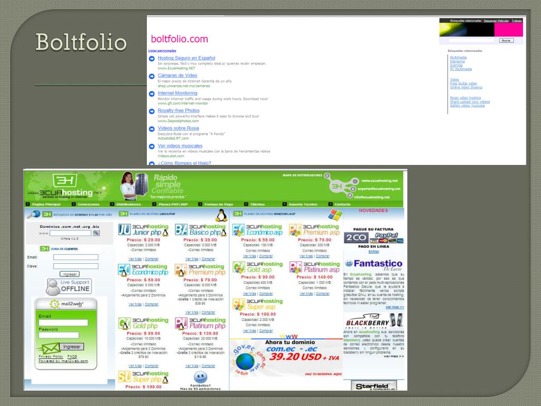This screenshot has height=406, width=541.
Task: Click the boltfolio.com search text field
Action: pos(471,40)
